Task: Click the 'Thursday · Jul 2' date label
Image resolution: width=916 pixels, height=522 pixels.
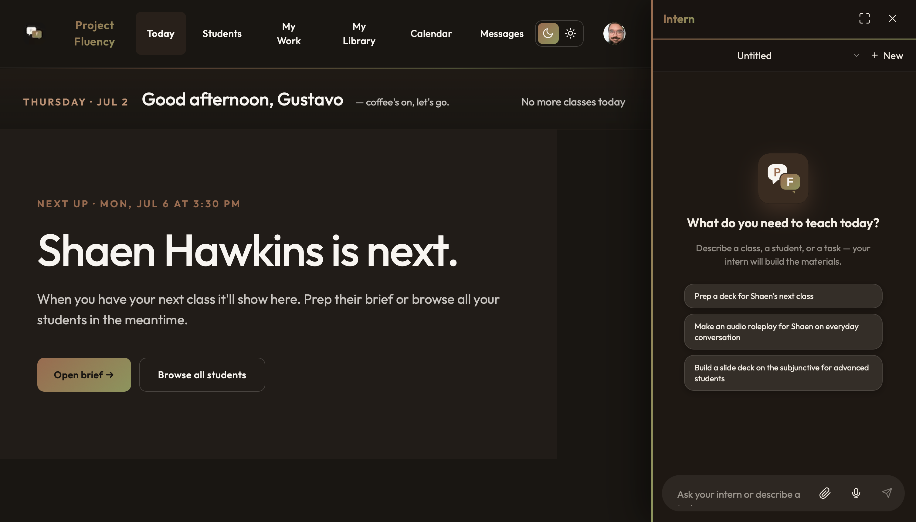Action: coord(75,102)
